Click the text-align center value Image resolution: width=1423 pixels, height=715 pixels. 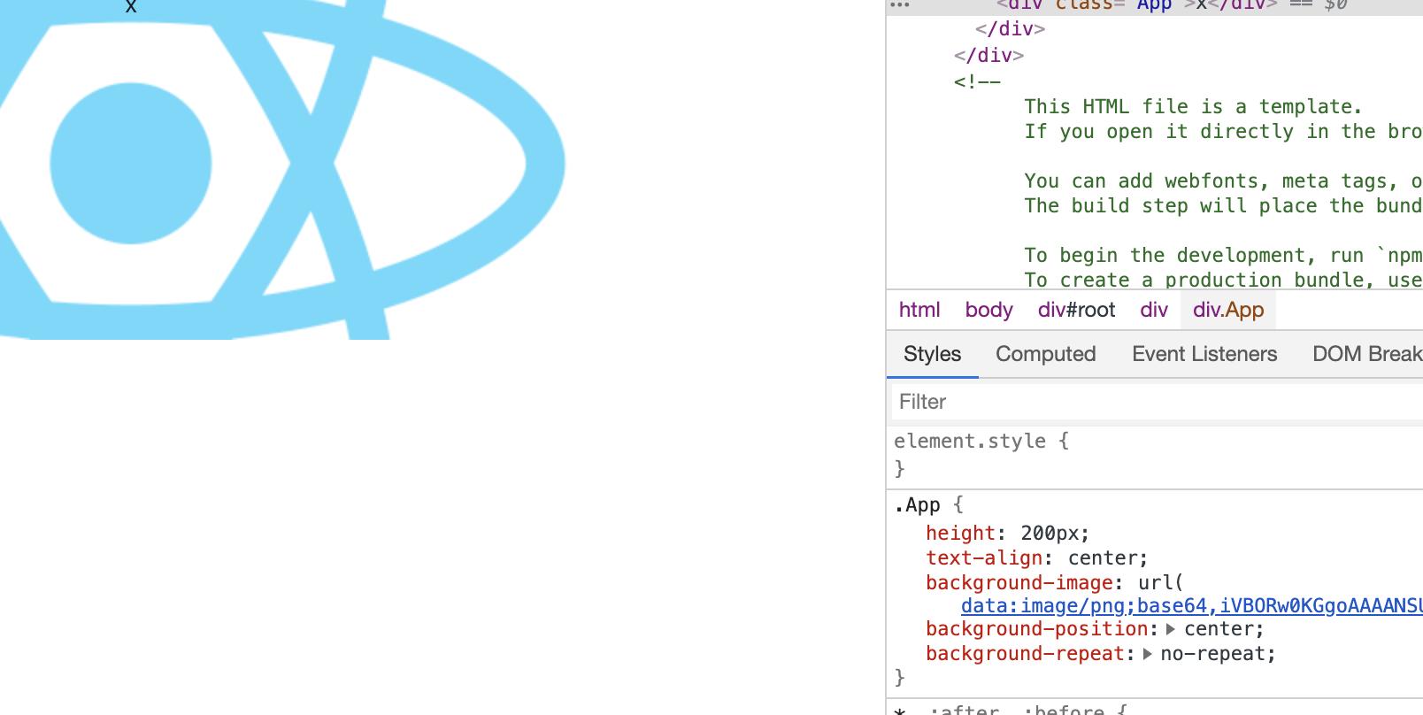(1106, 558)
